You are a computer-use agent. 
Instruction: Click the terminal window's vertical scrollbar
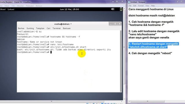pyautogui.click(x=121, y=61)
